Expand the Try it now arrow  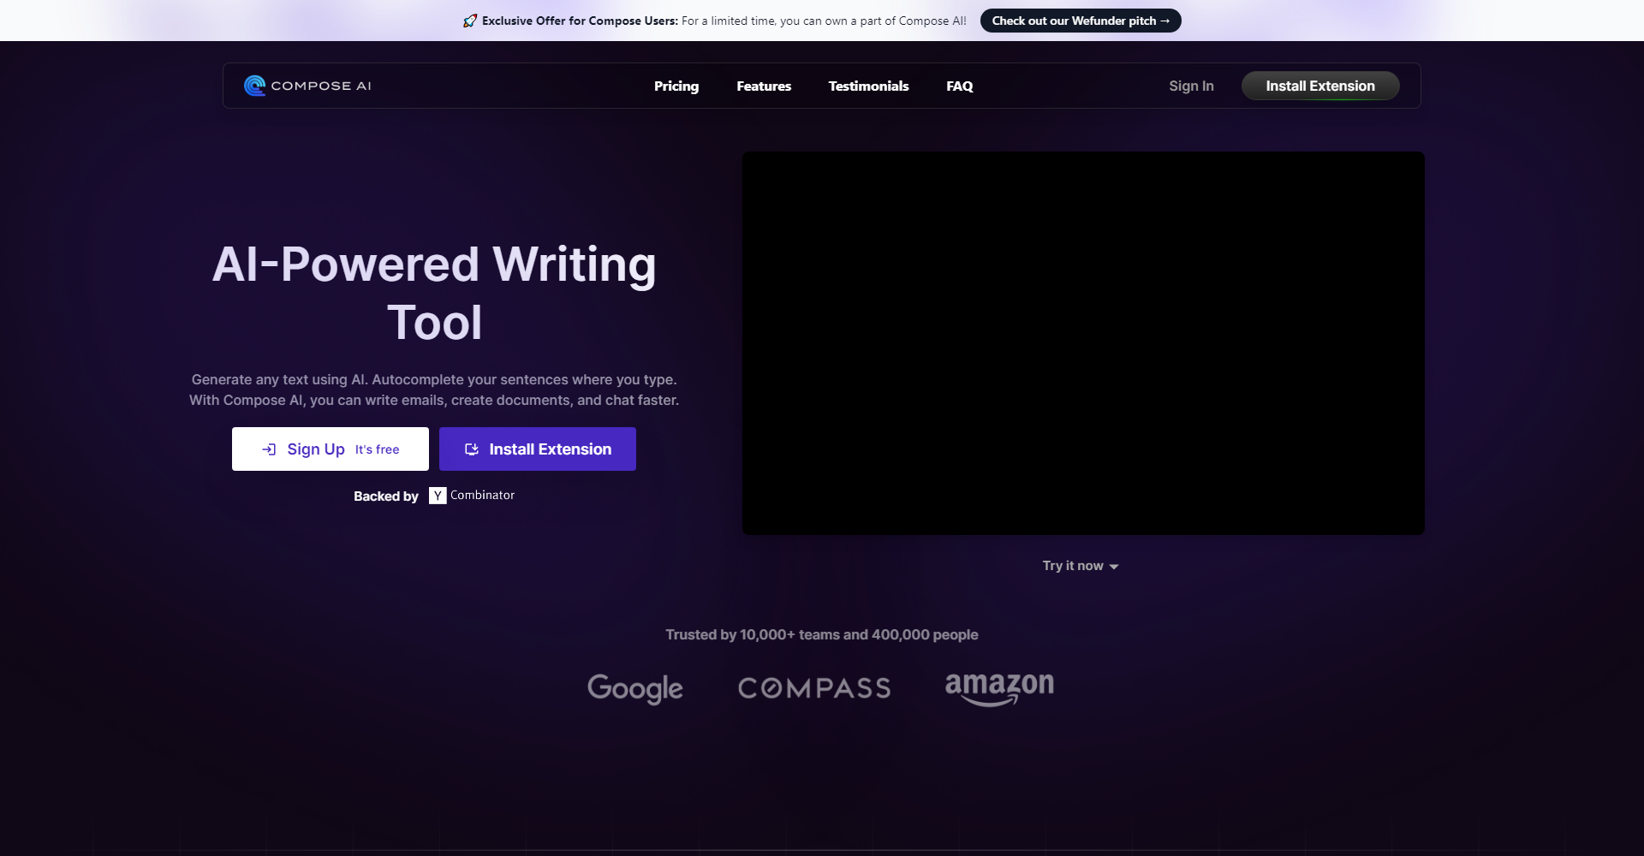pos(1113,567)
